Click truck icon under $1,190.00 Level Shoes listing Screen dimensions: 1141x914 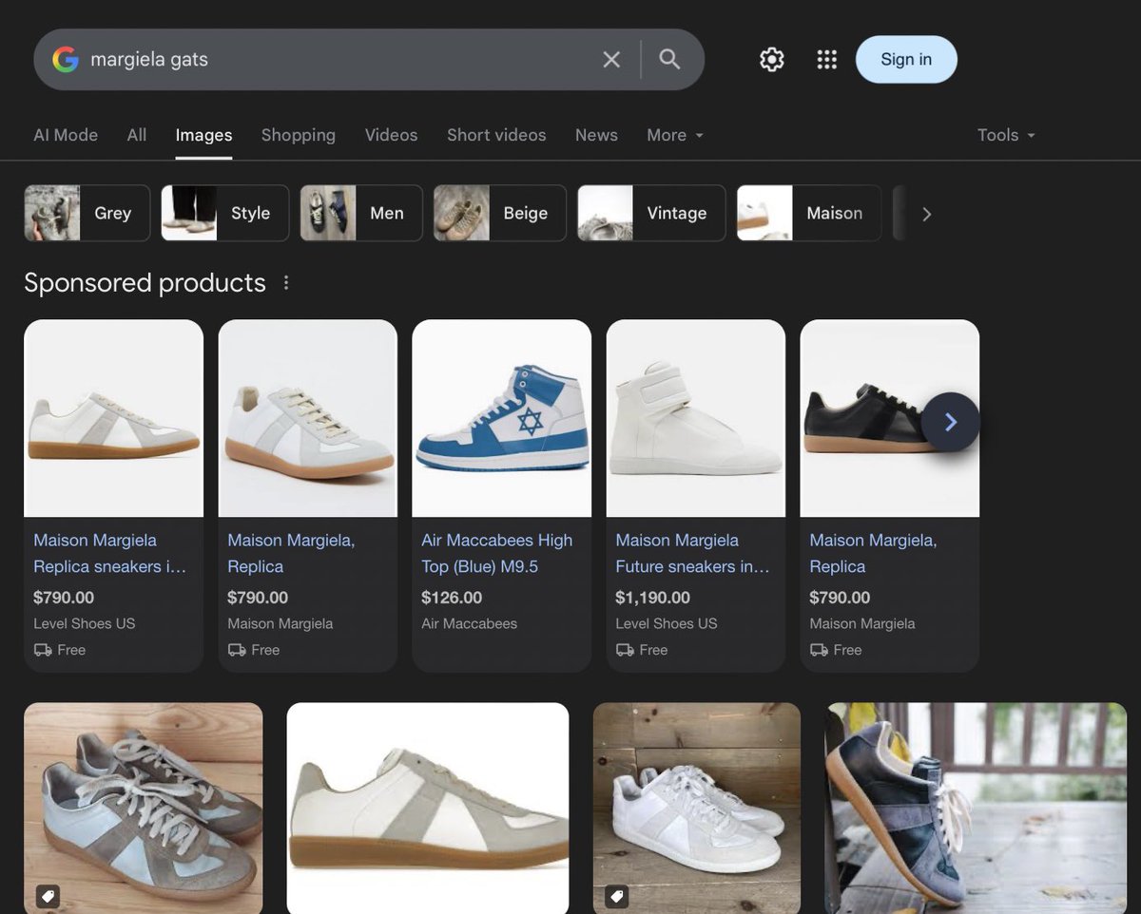point(625,650)
